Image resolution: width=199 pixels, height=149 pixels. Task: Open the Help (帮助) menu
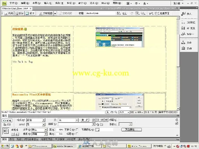pyautogui.click(x=117, y=3)
